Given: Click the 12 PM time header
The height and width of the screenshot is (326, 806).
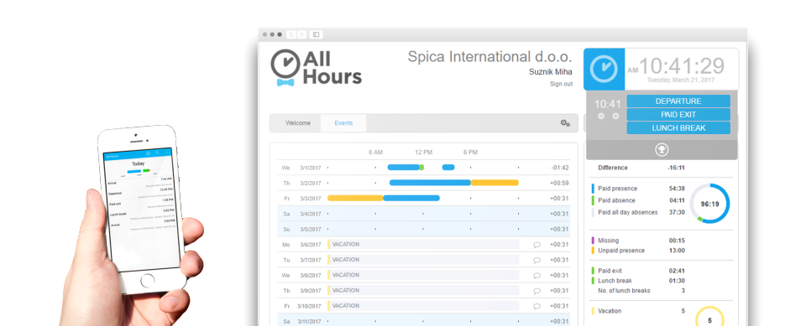Looking at the screenshot, I should 423,153.
